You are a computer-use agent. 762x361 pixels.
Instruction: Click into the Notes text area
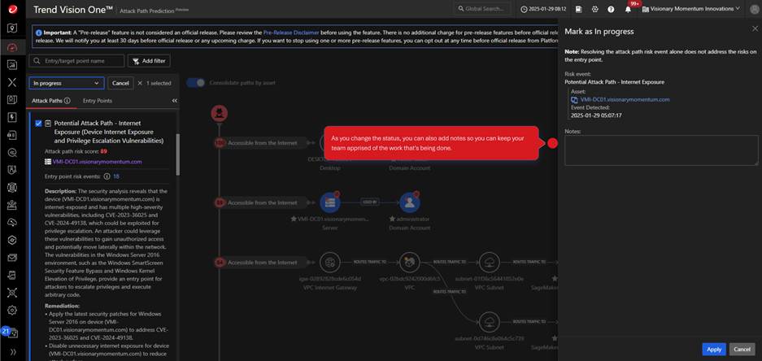[661, 150]
